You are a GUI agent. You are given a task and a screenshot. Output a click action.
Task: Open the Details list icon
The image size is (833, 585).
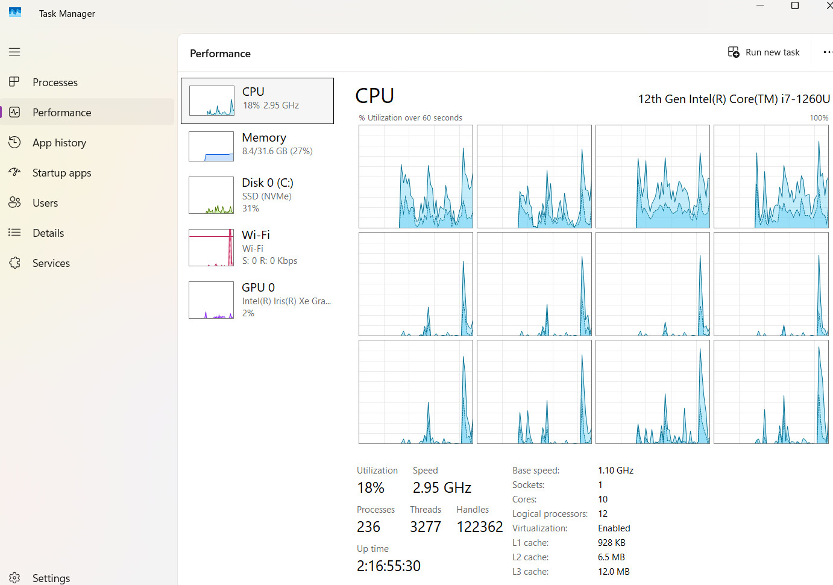point(14,233)
